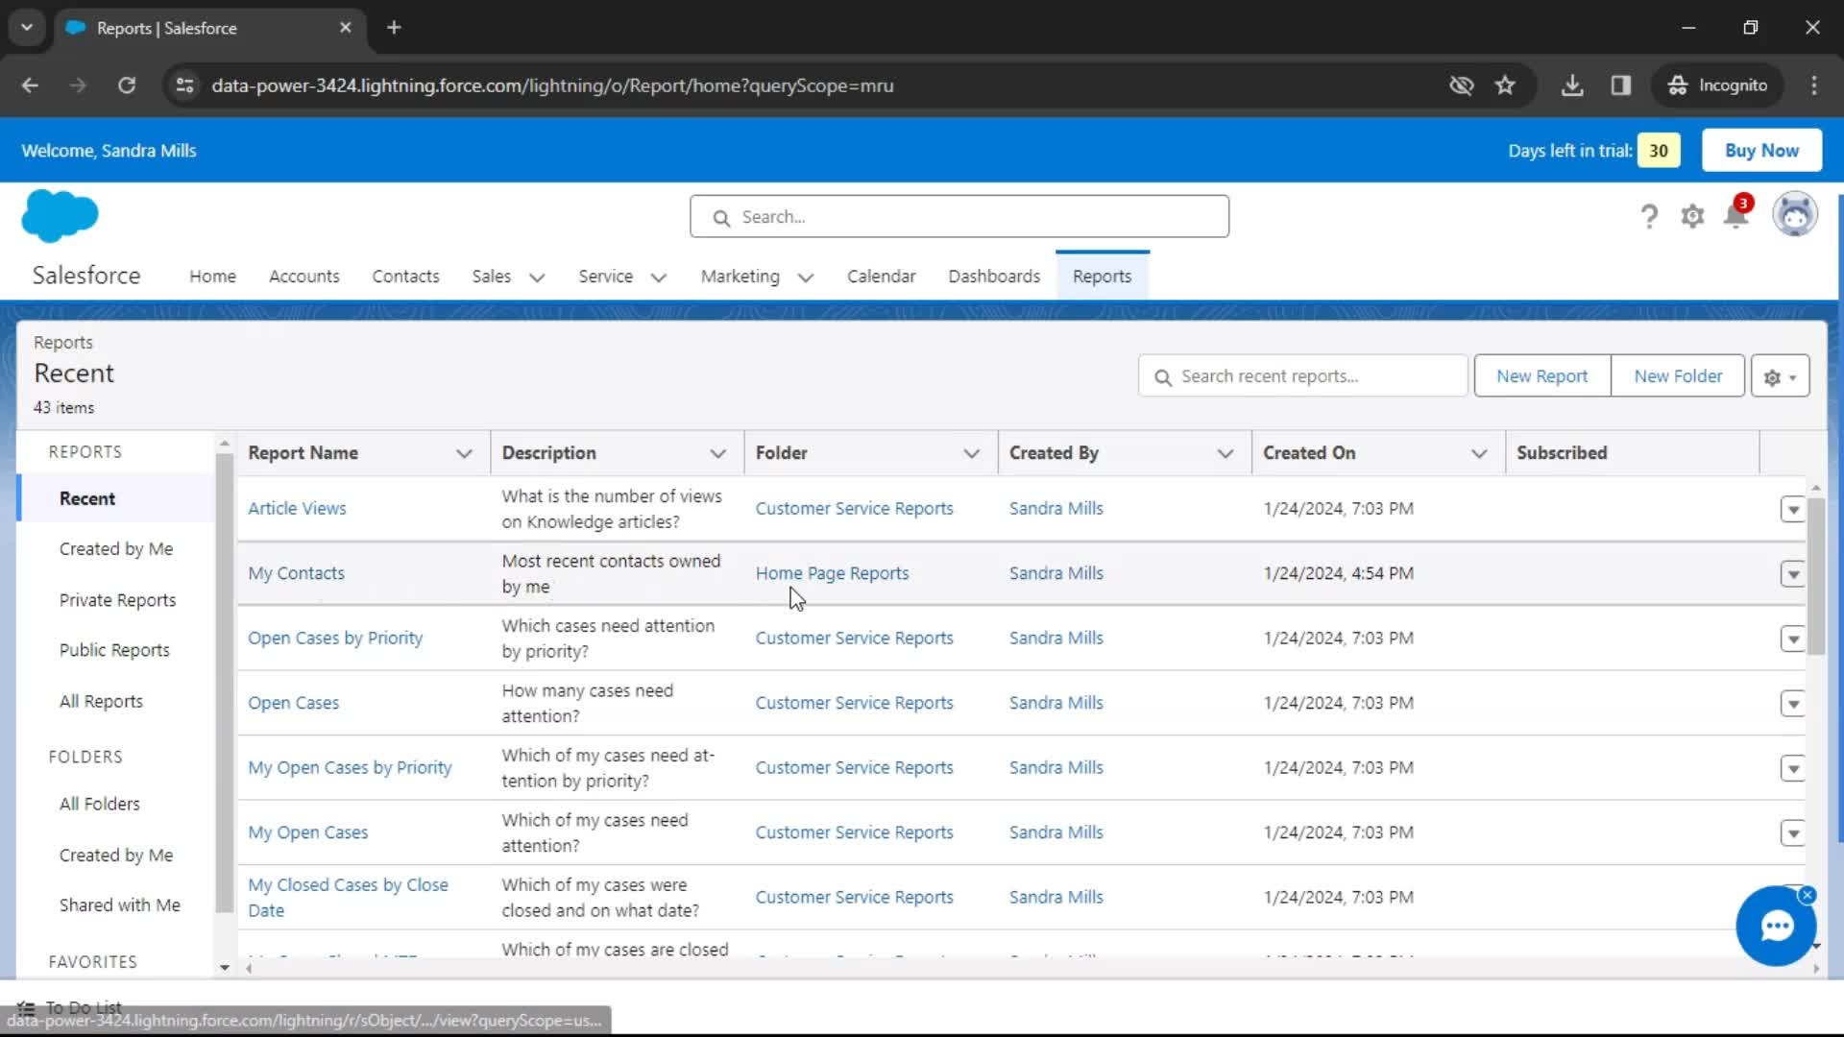Click the sidebar vertical scrollbar
Screen dimensions: 1844x1037
tap(224, 682)
